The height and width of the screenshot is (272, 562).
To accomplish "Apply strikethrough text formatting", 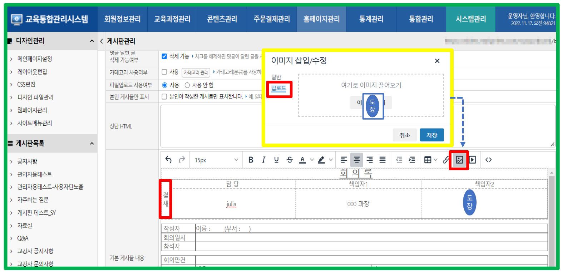I will coord(290,160).
